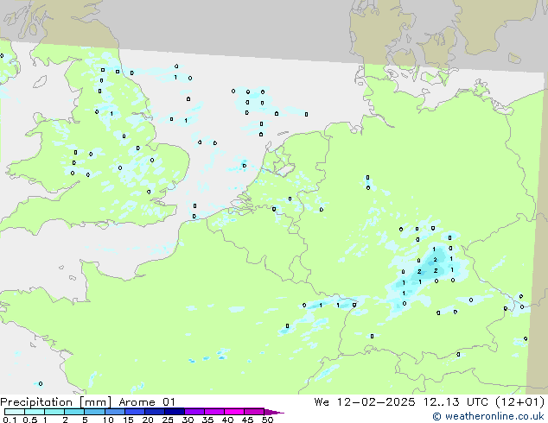Click the 45–50 mm dark magenta legend swatch
The width and height of the screenshot is (548, 423).
click(254, 412)
